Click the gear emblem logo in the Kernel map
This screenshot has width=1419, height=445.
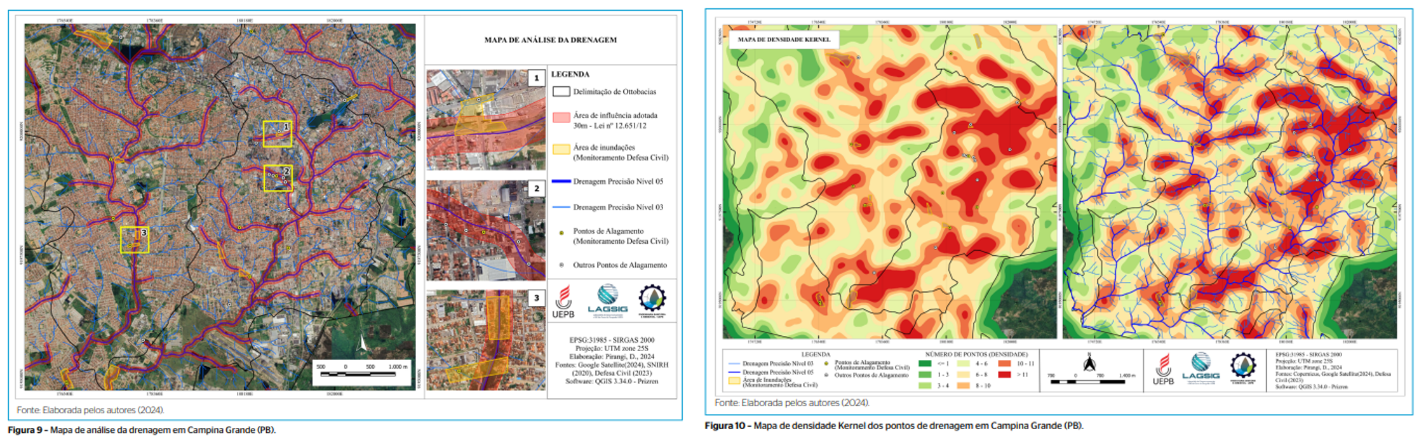1243,368
